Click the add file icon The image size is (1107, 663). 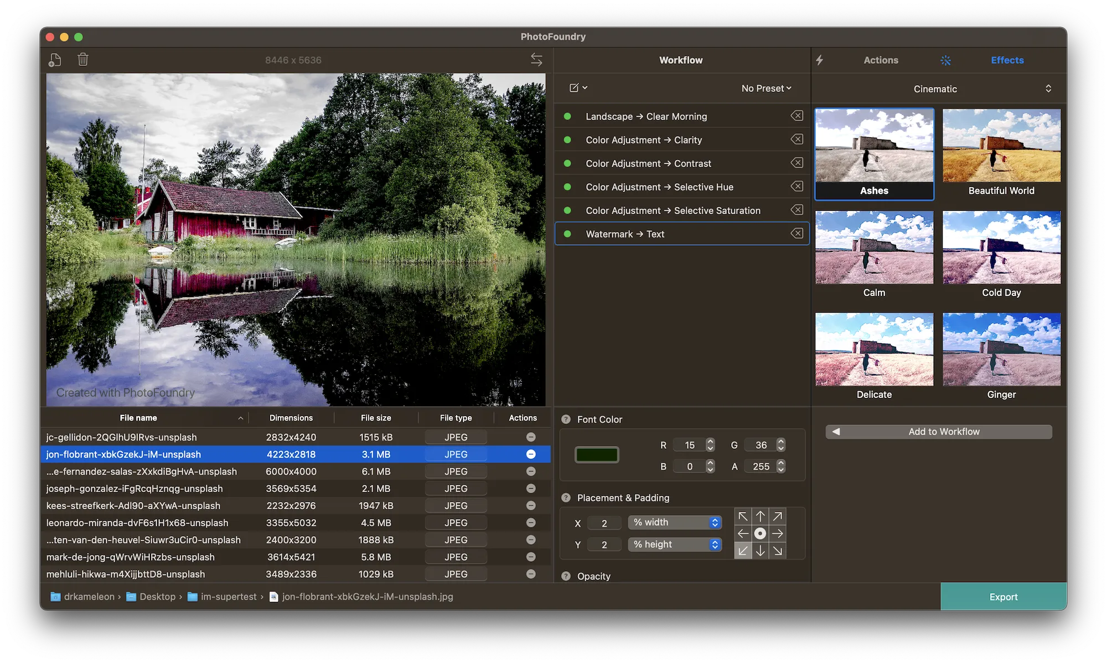pyautogui.click(x=55, y=60)
